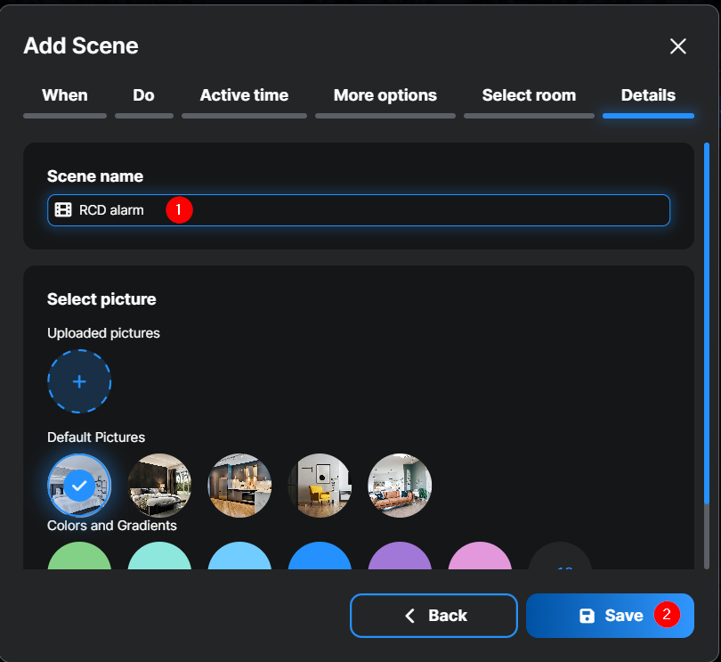Choose the dark bedroom default picture
This screenshot has height=662, width=721.
click(x=159, y=486)
